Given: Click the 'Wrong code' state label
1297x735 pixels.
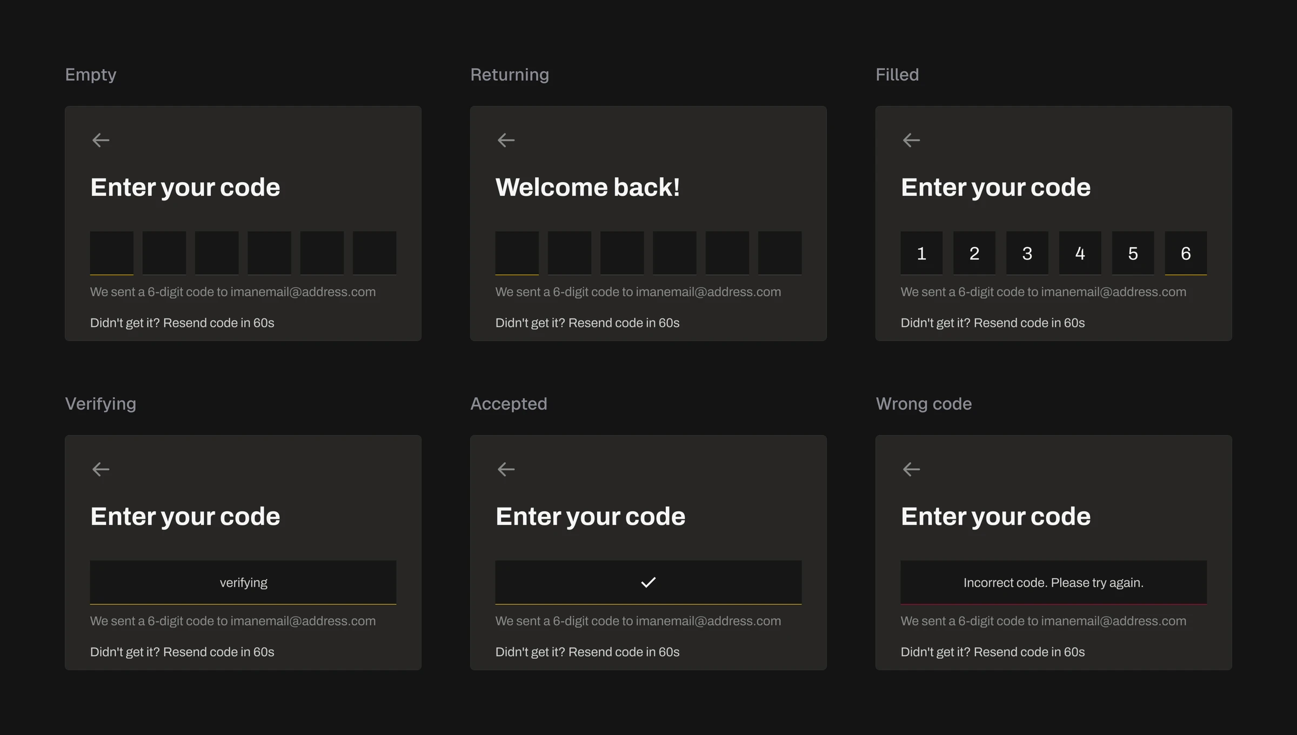Looking at the screenshot, I should click(924, 404).
